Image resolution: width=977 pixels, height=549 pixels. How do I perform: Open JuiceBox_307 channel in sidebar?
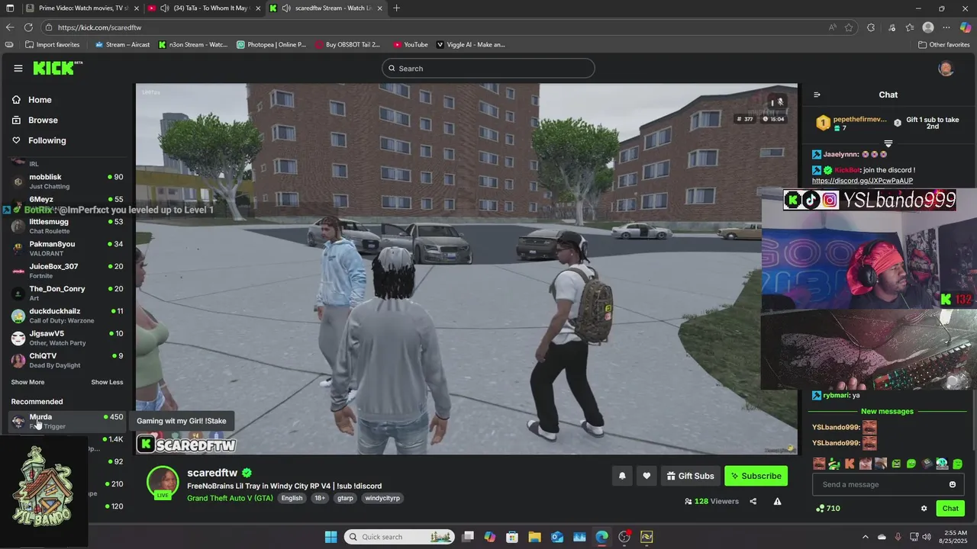tap(67, 271)
